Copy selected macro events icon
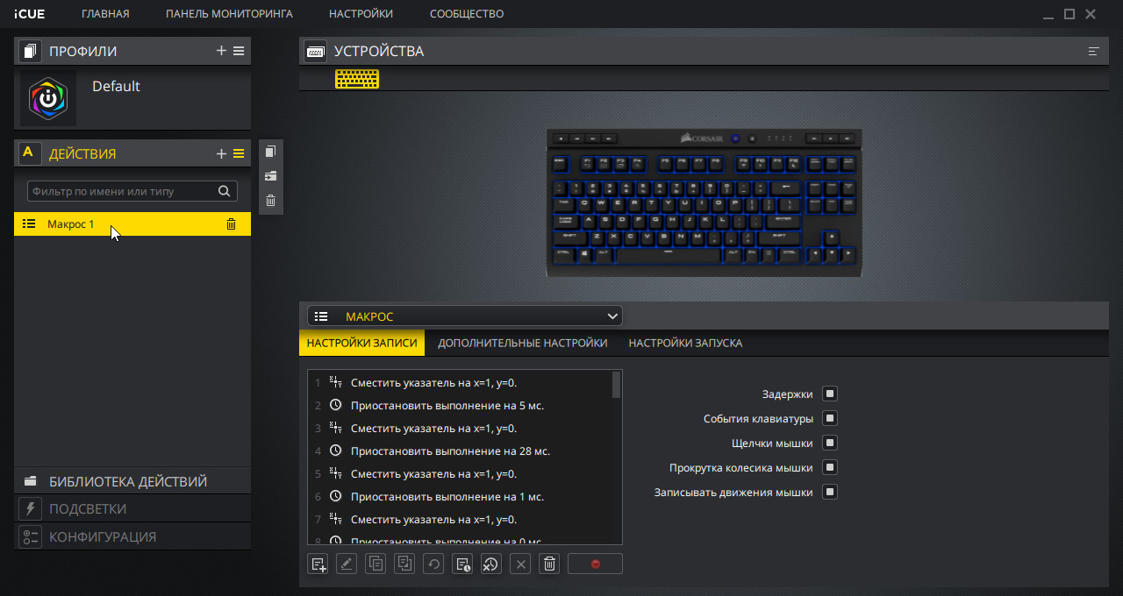Screen dimensions: 1123x596 tap(376, 564)
